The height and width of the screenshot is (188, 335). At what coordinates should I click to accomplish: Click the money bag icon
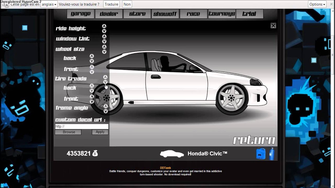[x=95, y=154]
